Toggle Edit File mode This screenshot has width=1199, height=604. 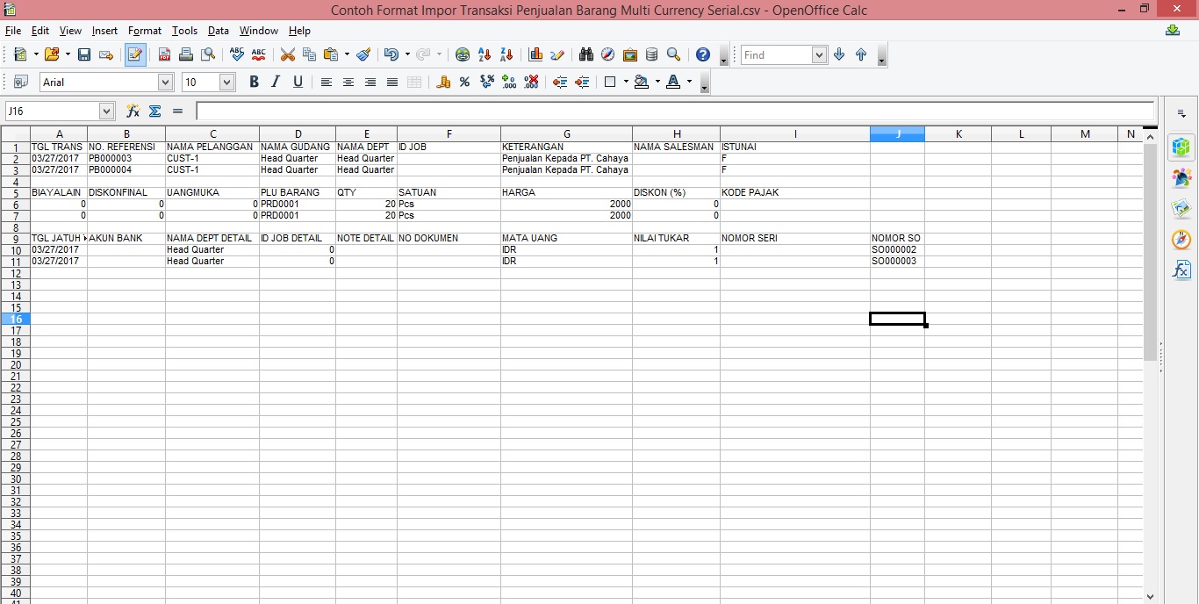coord(135,54)
